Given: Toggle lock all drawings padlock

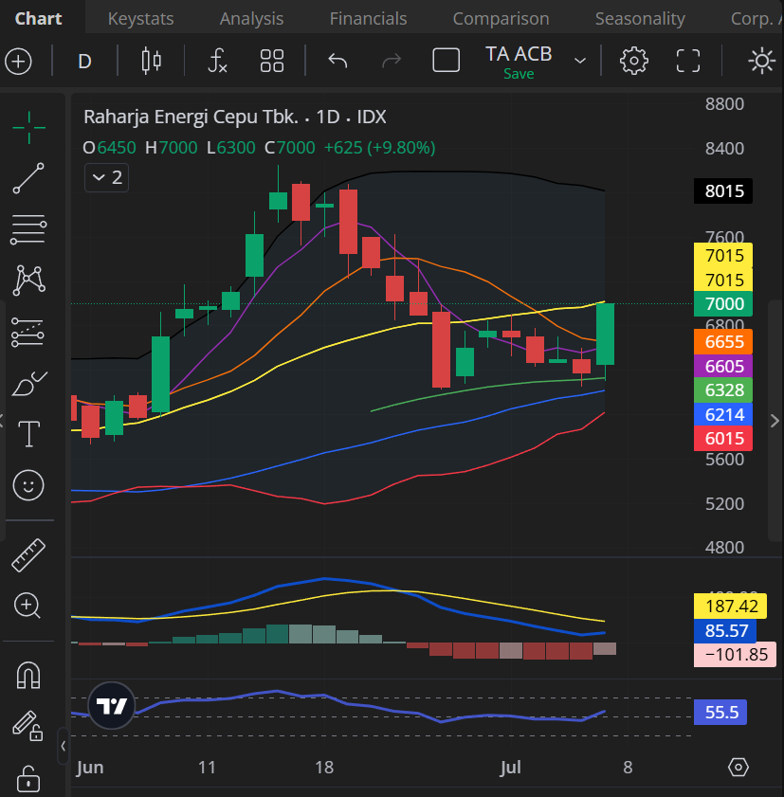Looking at the screenshot, I should [27, 778].
